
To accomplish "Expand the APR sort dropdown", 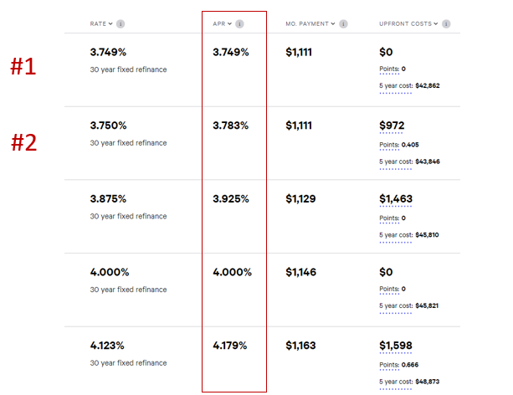I will click(x=229, y=24).
